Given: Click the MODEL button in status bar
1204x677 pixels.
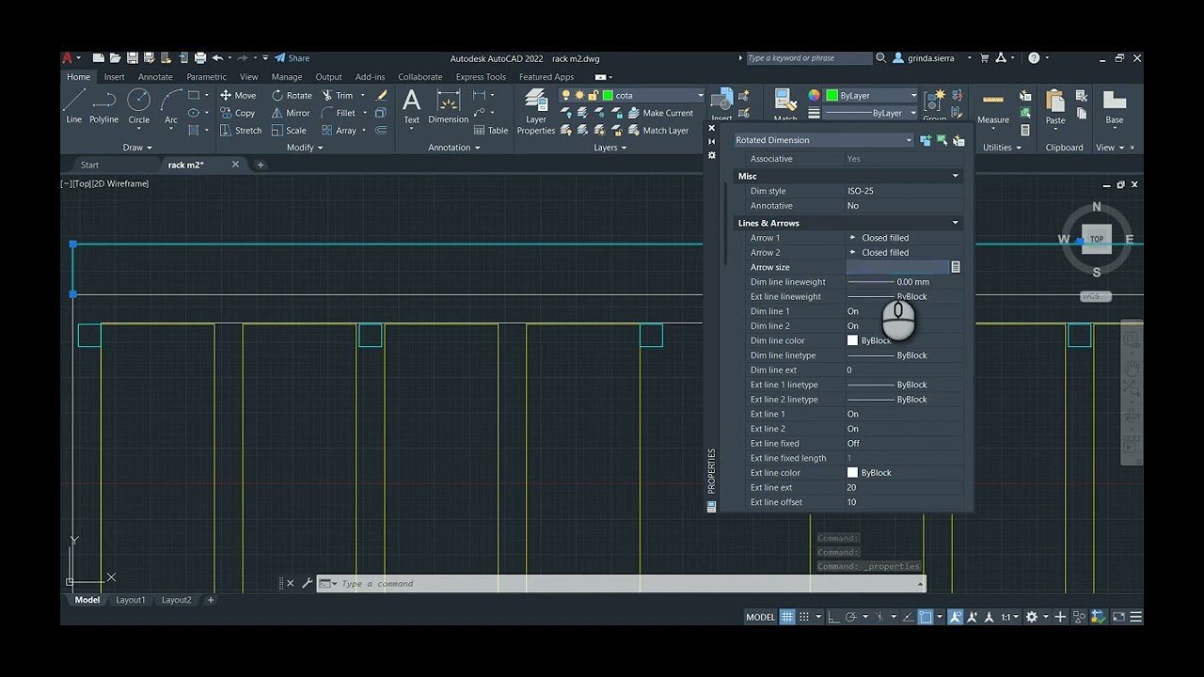Looking at the screenshot, I should point(760,617).
